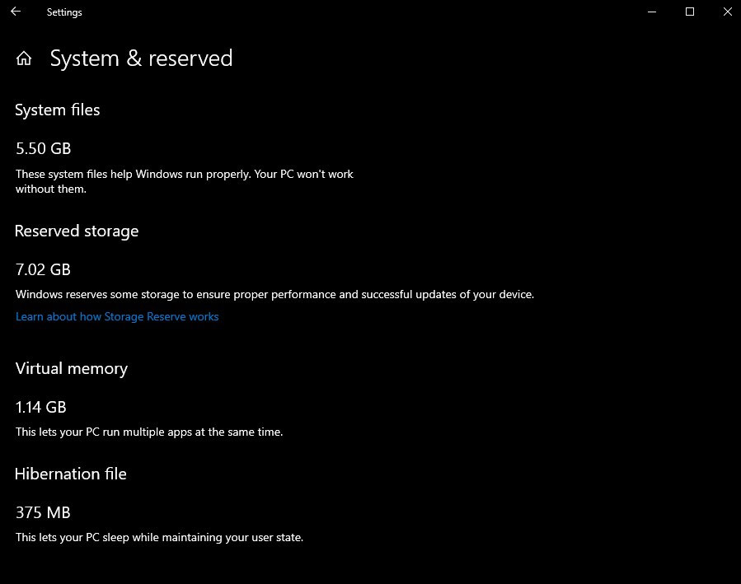The image size is (741, 584).
Task: Click the hibernation file description text
Action: [160, 537]
